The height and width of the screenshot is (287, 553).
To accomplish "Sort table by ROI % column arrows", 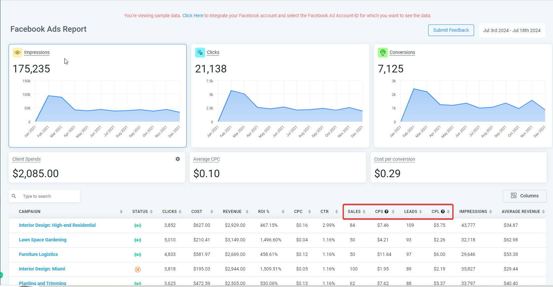I will (283, 212).
